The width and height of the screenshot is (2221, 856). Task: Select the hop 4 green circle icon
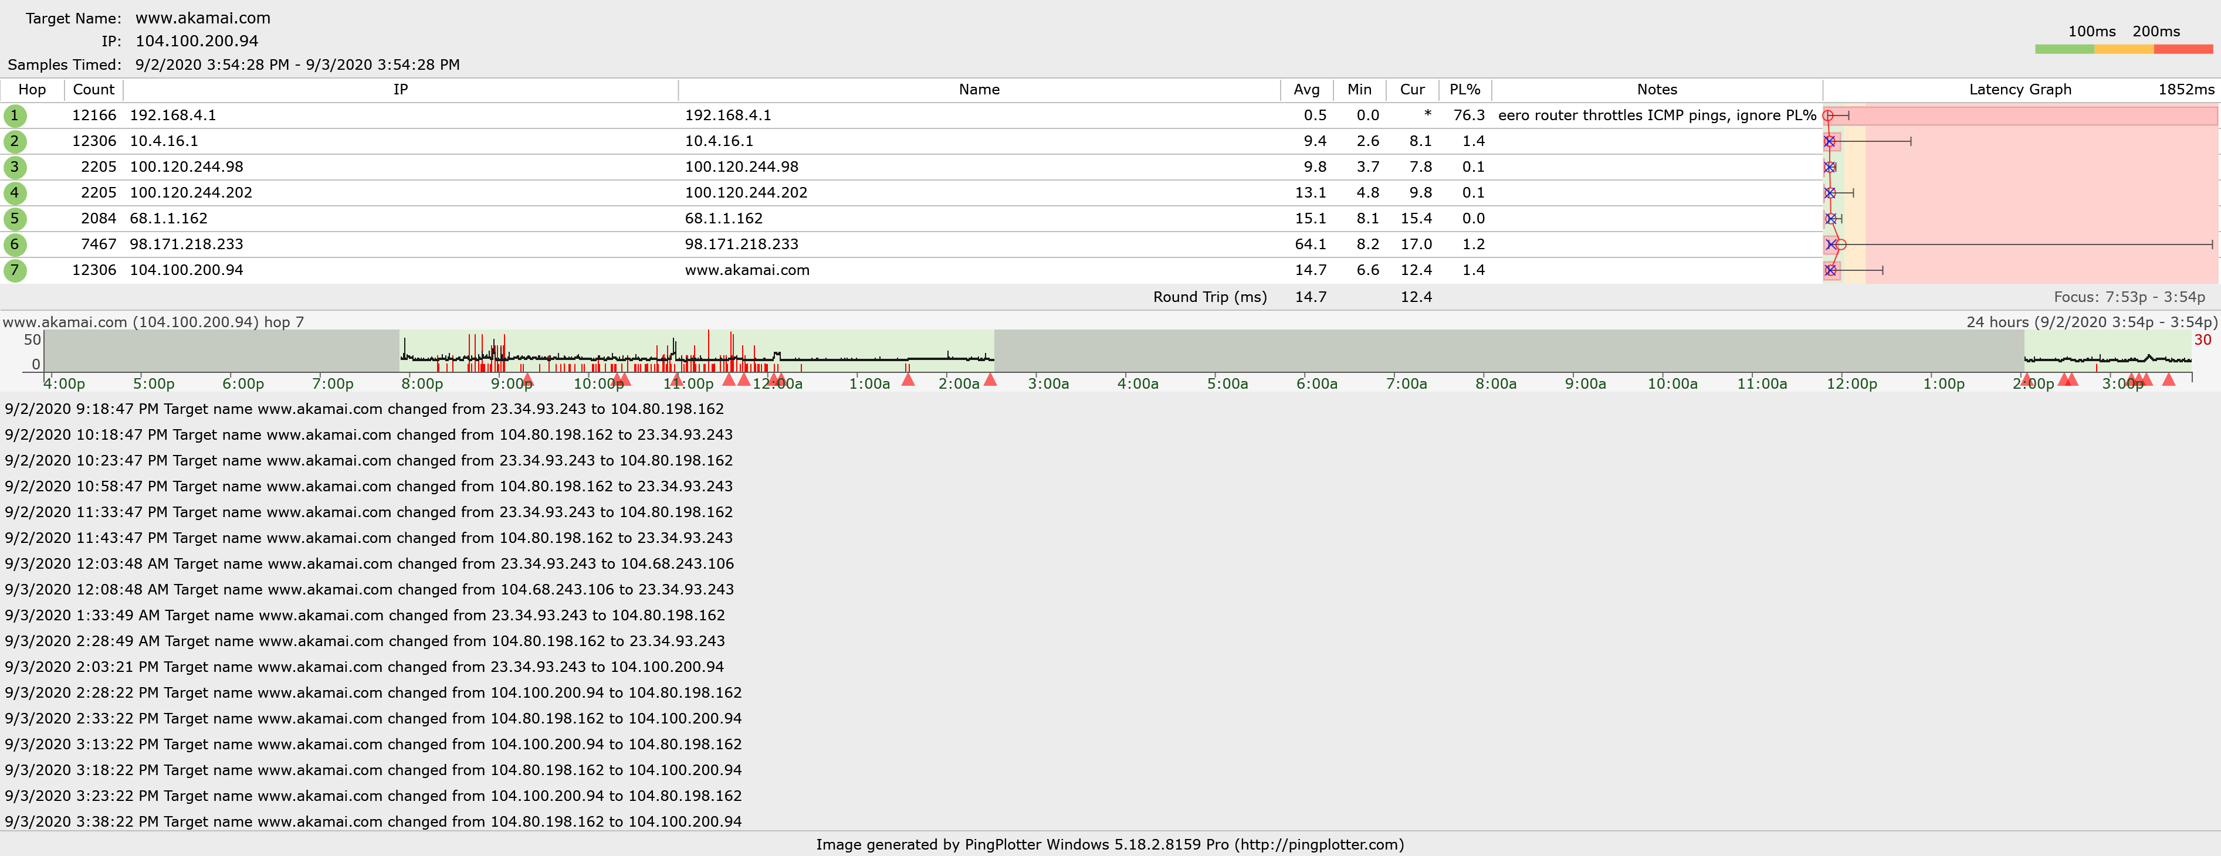(15, 193)
